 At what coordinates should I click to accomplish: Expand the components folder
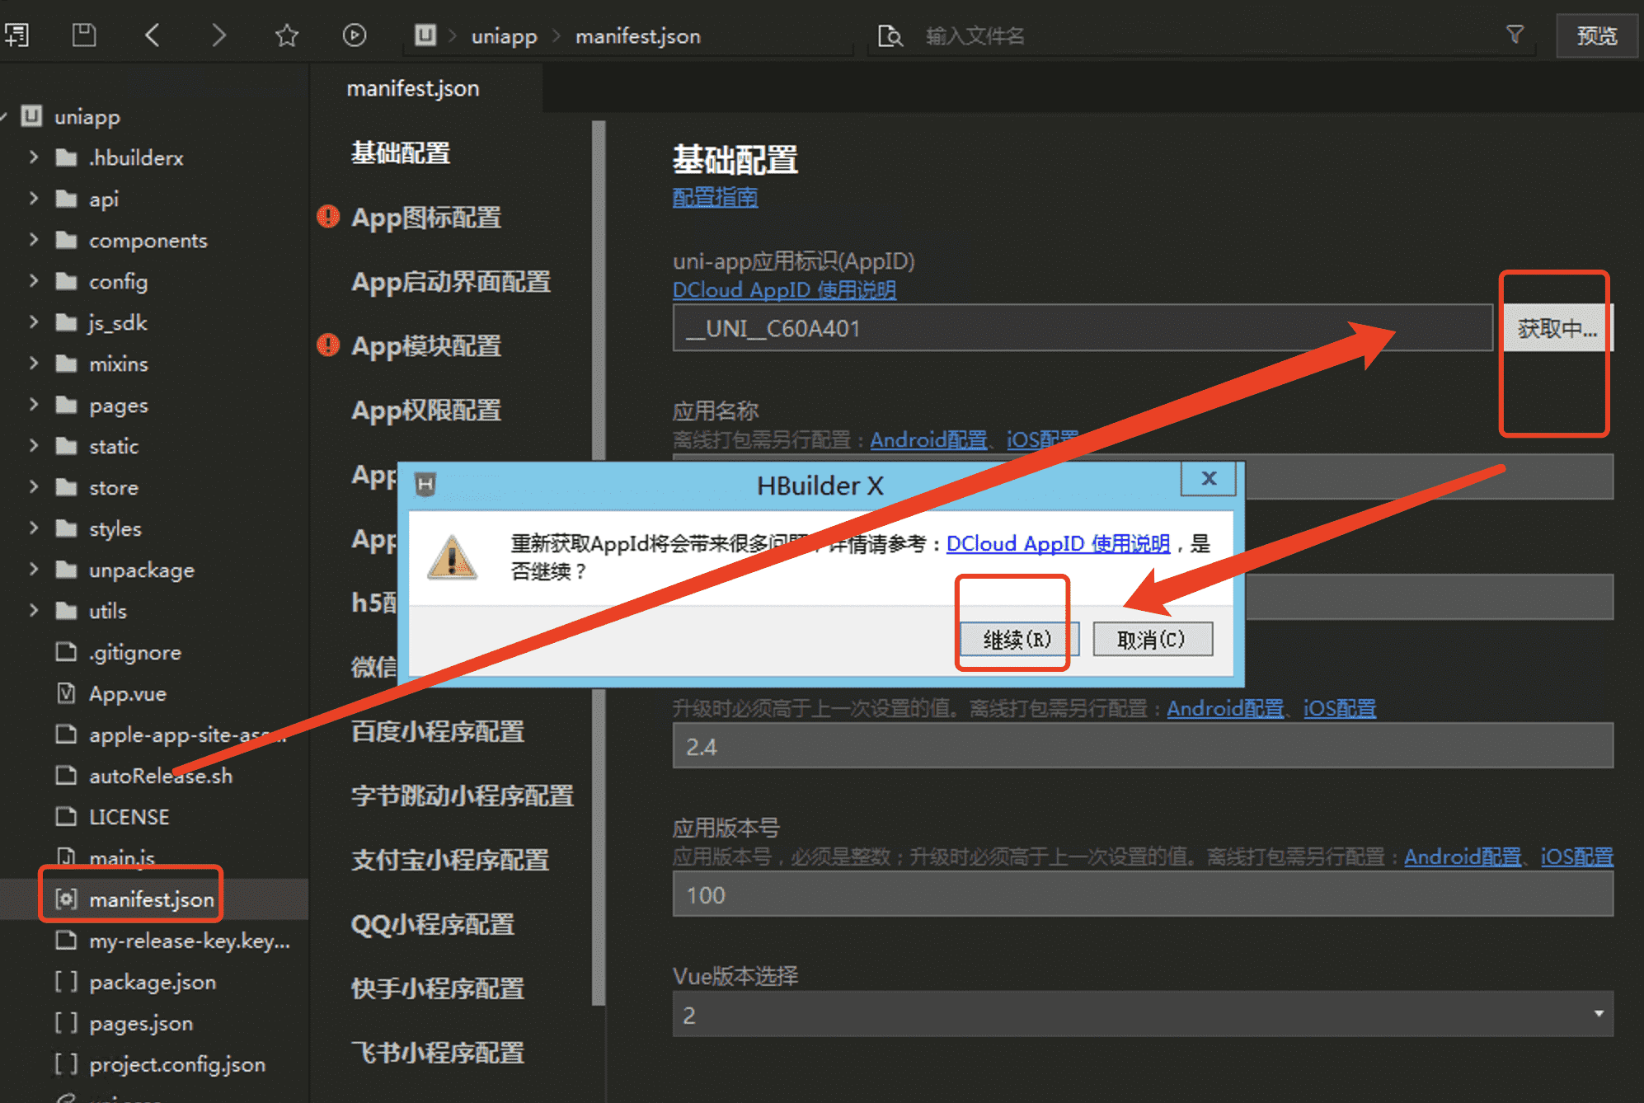point(34,239)
